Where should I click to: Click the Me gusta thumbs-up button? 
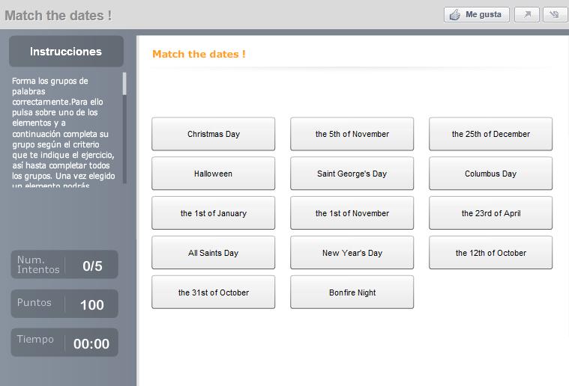[x=477, y=15]
